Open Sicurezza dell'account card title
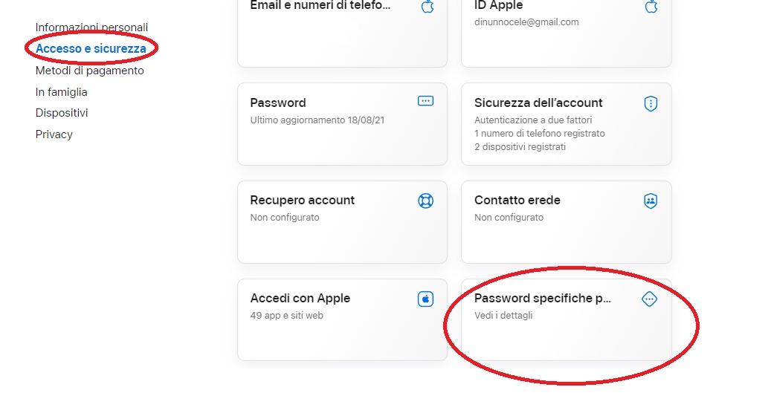Screen dimensions: 771x416 (x=538, y=103)
